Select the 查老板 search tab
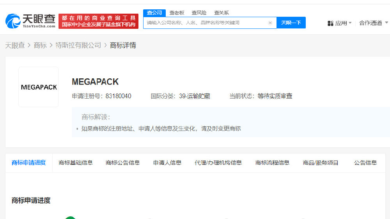Image resolution: width=390 pixels, height=219 pixels. (177, 13)
